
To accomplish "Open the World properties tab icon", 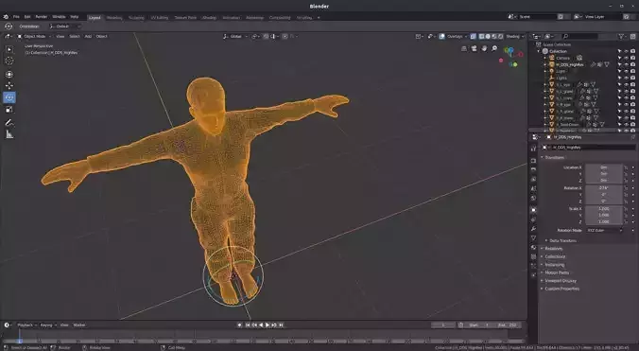I will pos(534,198).
